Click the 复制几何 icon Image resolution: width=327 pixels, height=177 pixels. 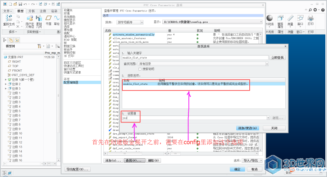click(39, 18)
